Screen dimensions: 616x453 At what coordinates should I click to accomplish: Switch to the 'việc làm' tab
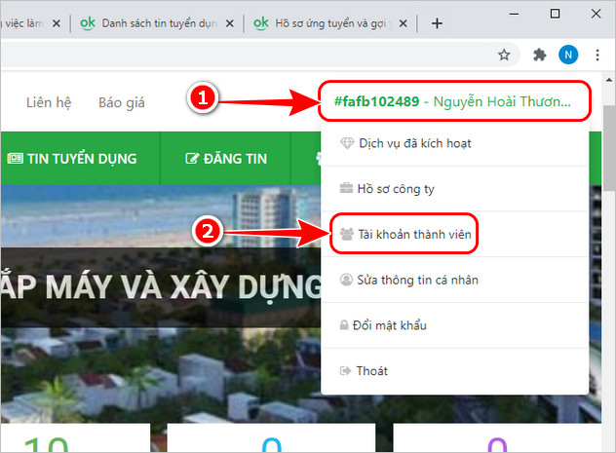click(23, 23)
